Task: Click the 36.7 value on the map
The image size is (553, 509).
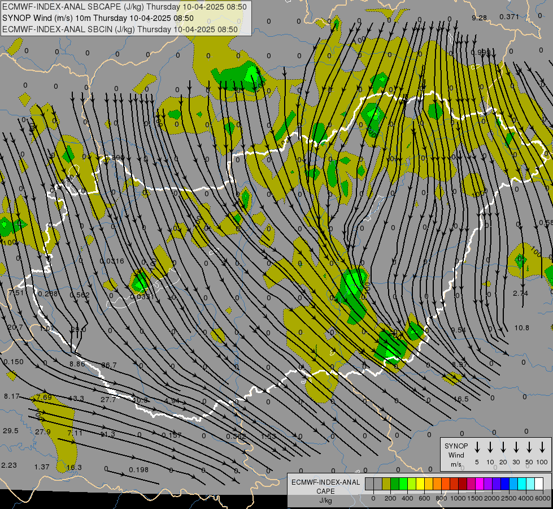Action: tap(109, 365)
